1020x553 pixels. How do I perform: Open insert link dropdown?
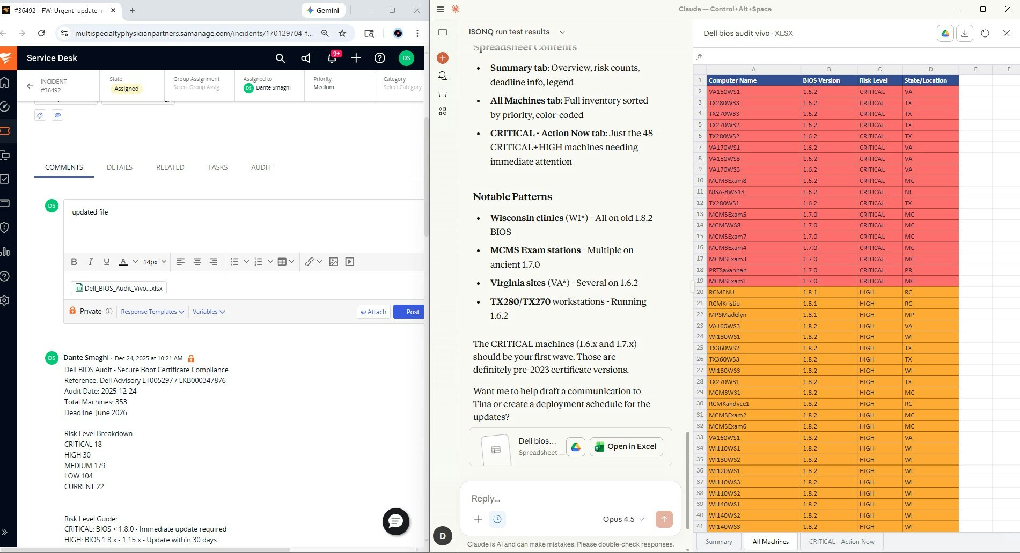click(313, 262)
